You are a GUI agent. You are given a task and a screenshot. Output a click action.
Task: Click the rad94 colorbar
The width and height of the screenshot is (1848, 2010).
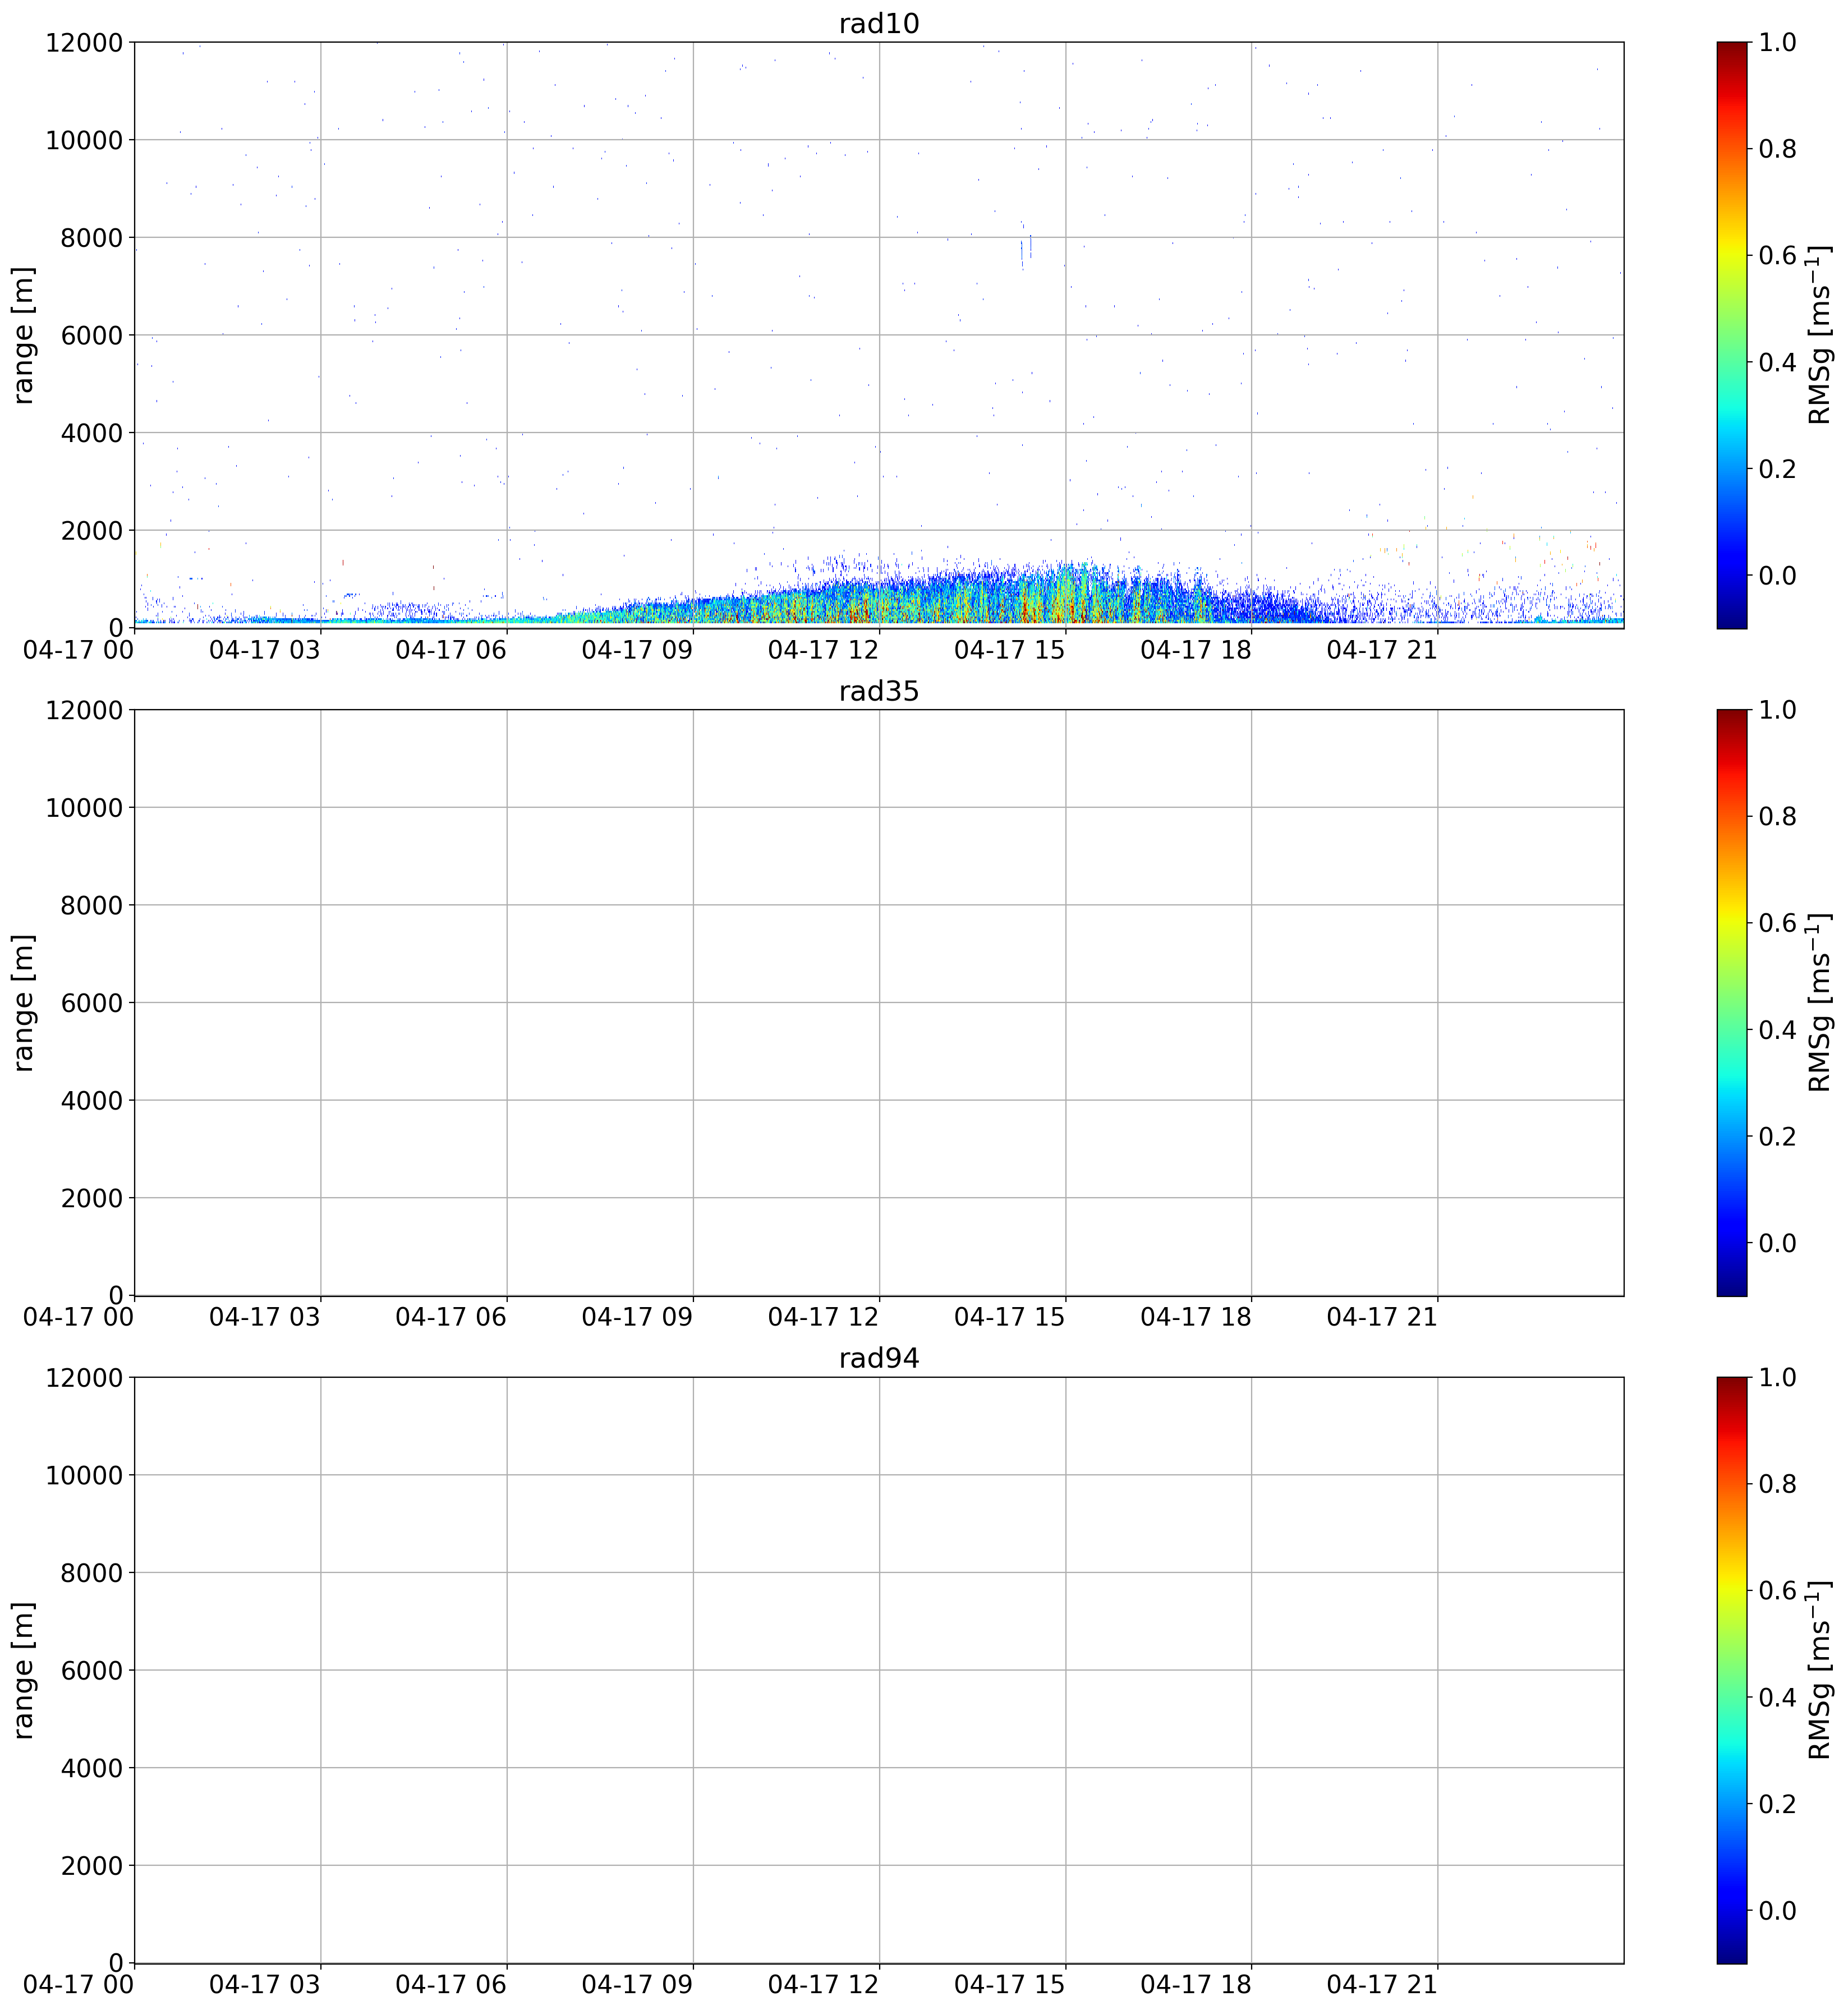(1731, 1669)
